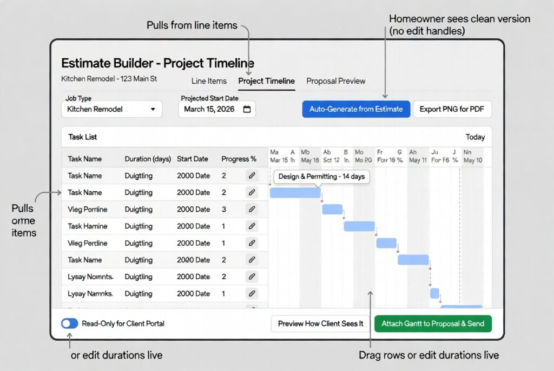
Task: Click the pencil icon on the second Task Name row
Action: (x=252, y=192)
